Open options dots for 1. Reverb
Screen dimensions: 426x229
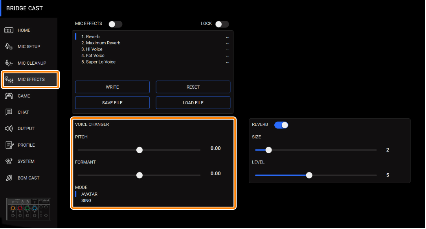(x=228, y=37)
